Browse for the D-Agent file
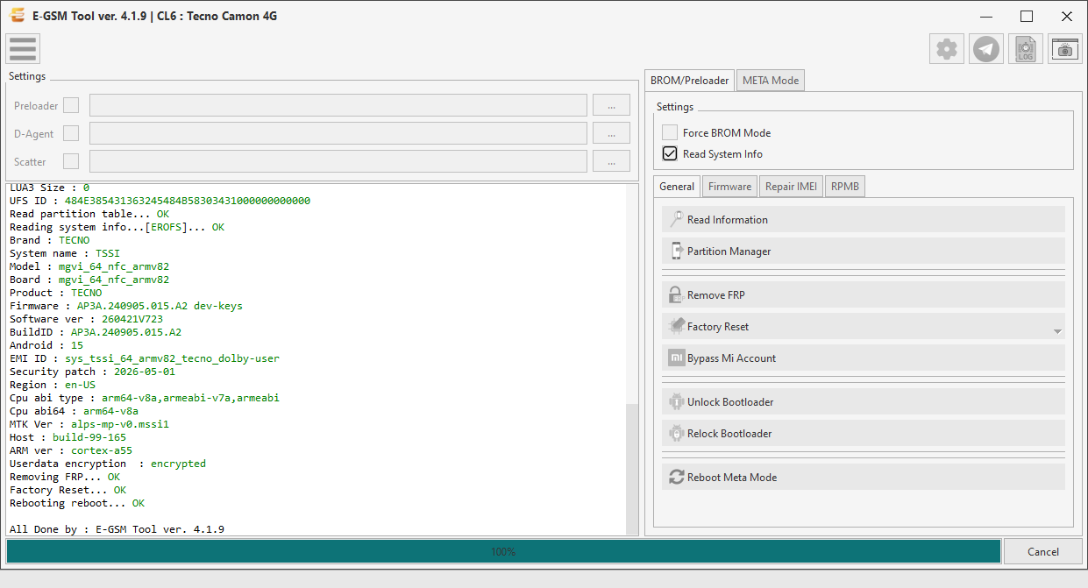 click(611, 133)
